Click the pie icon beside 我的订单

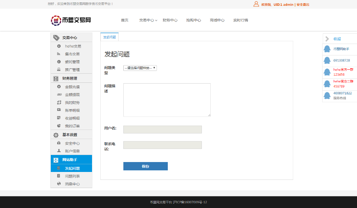click(59, 126)
